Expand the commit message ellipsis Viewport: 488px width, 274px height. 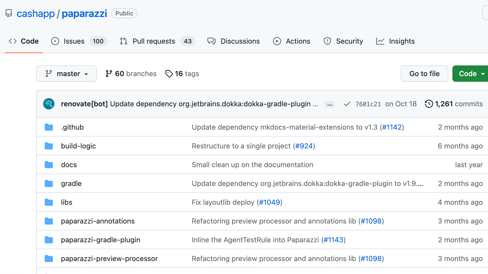pyautogui.click(x=330, y=105)
